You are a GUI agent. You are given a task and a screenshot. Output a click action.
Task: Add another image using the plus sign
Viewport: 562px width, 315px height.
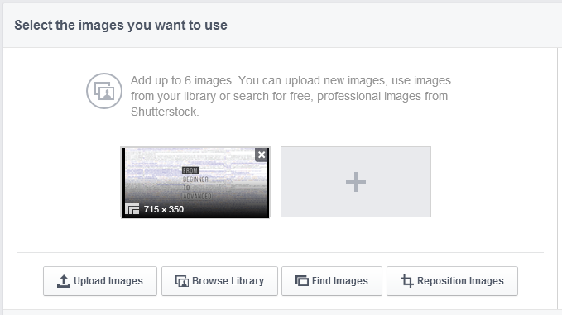pyautogui.click(x=356, y=182)
